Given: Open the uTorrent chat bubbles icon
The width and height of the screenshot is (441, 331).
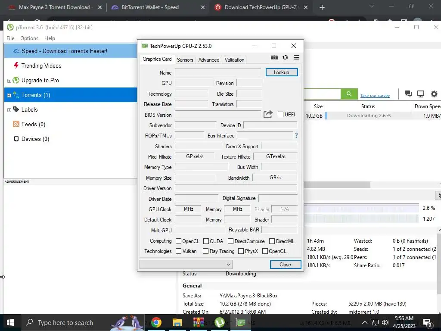Looking at the screenshot, I should click(408, 94).
